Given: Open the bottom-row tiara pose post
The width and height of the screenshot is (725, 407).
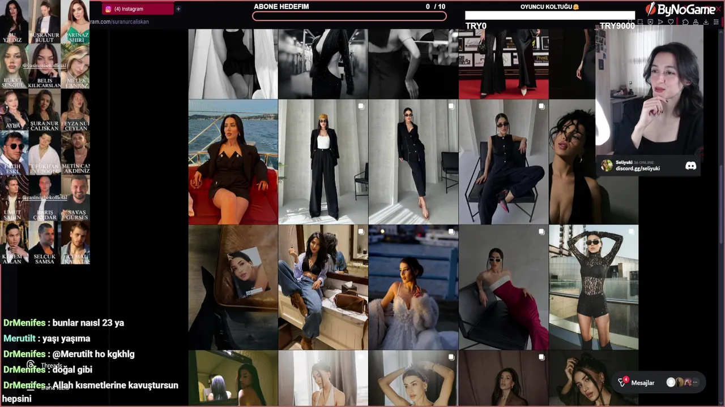Looking at the screenshot, I should click(413, 378).
